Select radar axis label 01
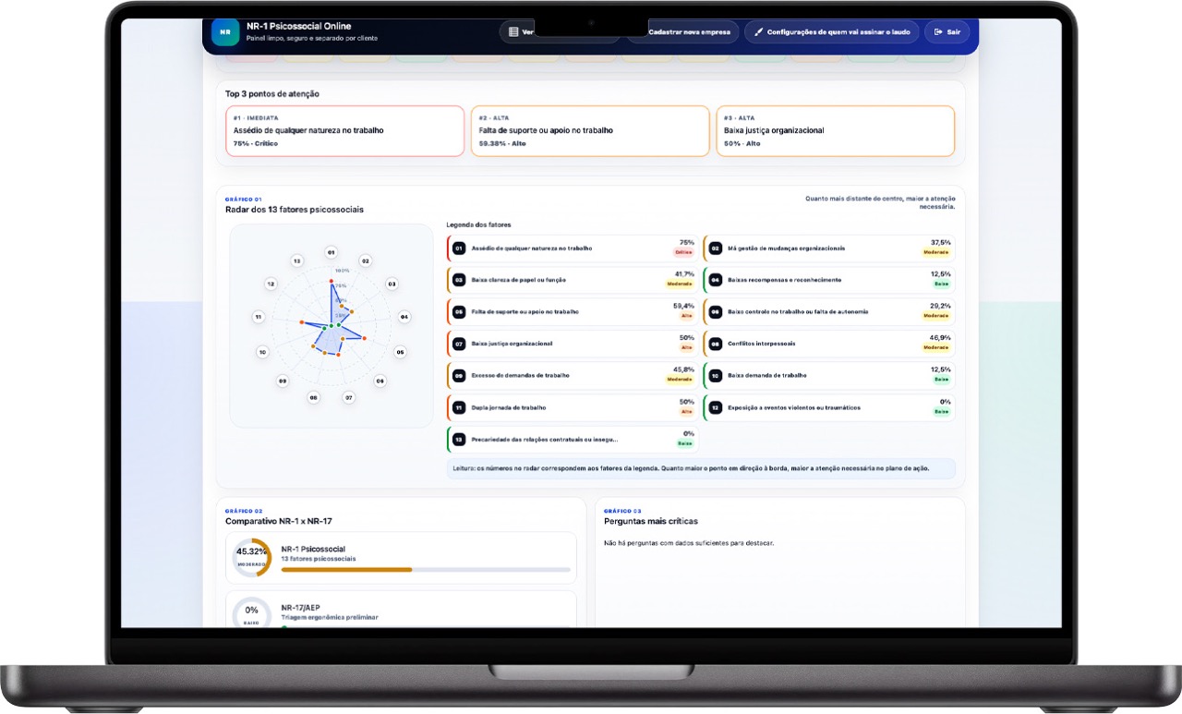Screen dimensions: 1182x714 click(332, 252)
